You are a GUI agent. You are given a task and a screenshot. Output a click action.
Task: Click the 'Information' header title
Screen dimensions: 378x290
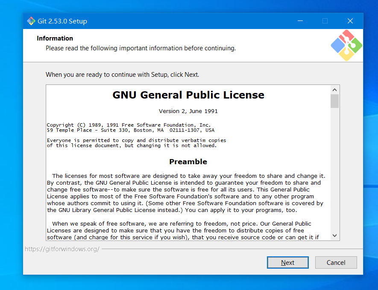(x=55, y=38)
